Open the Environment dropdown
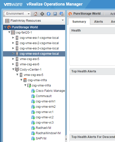Viewport: 115px width, 142px height. pos(17,14)
